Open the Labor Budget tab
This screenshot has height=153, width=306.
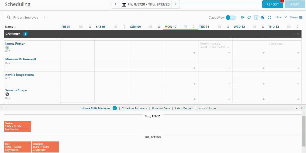pyautogui.click(x=184, y=108)
